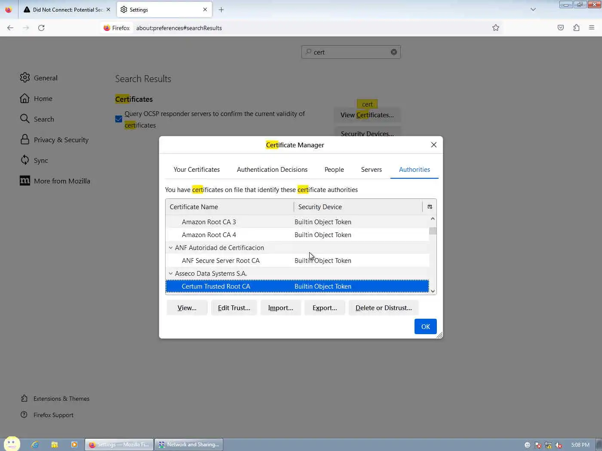Click the Import... button
Viewport: 602px width, 451px height.
(x=280, y=308)
